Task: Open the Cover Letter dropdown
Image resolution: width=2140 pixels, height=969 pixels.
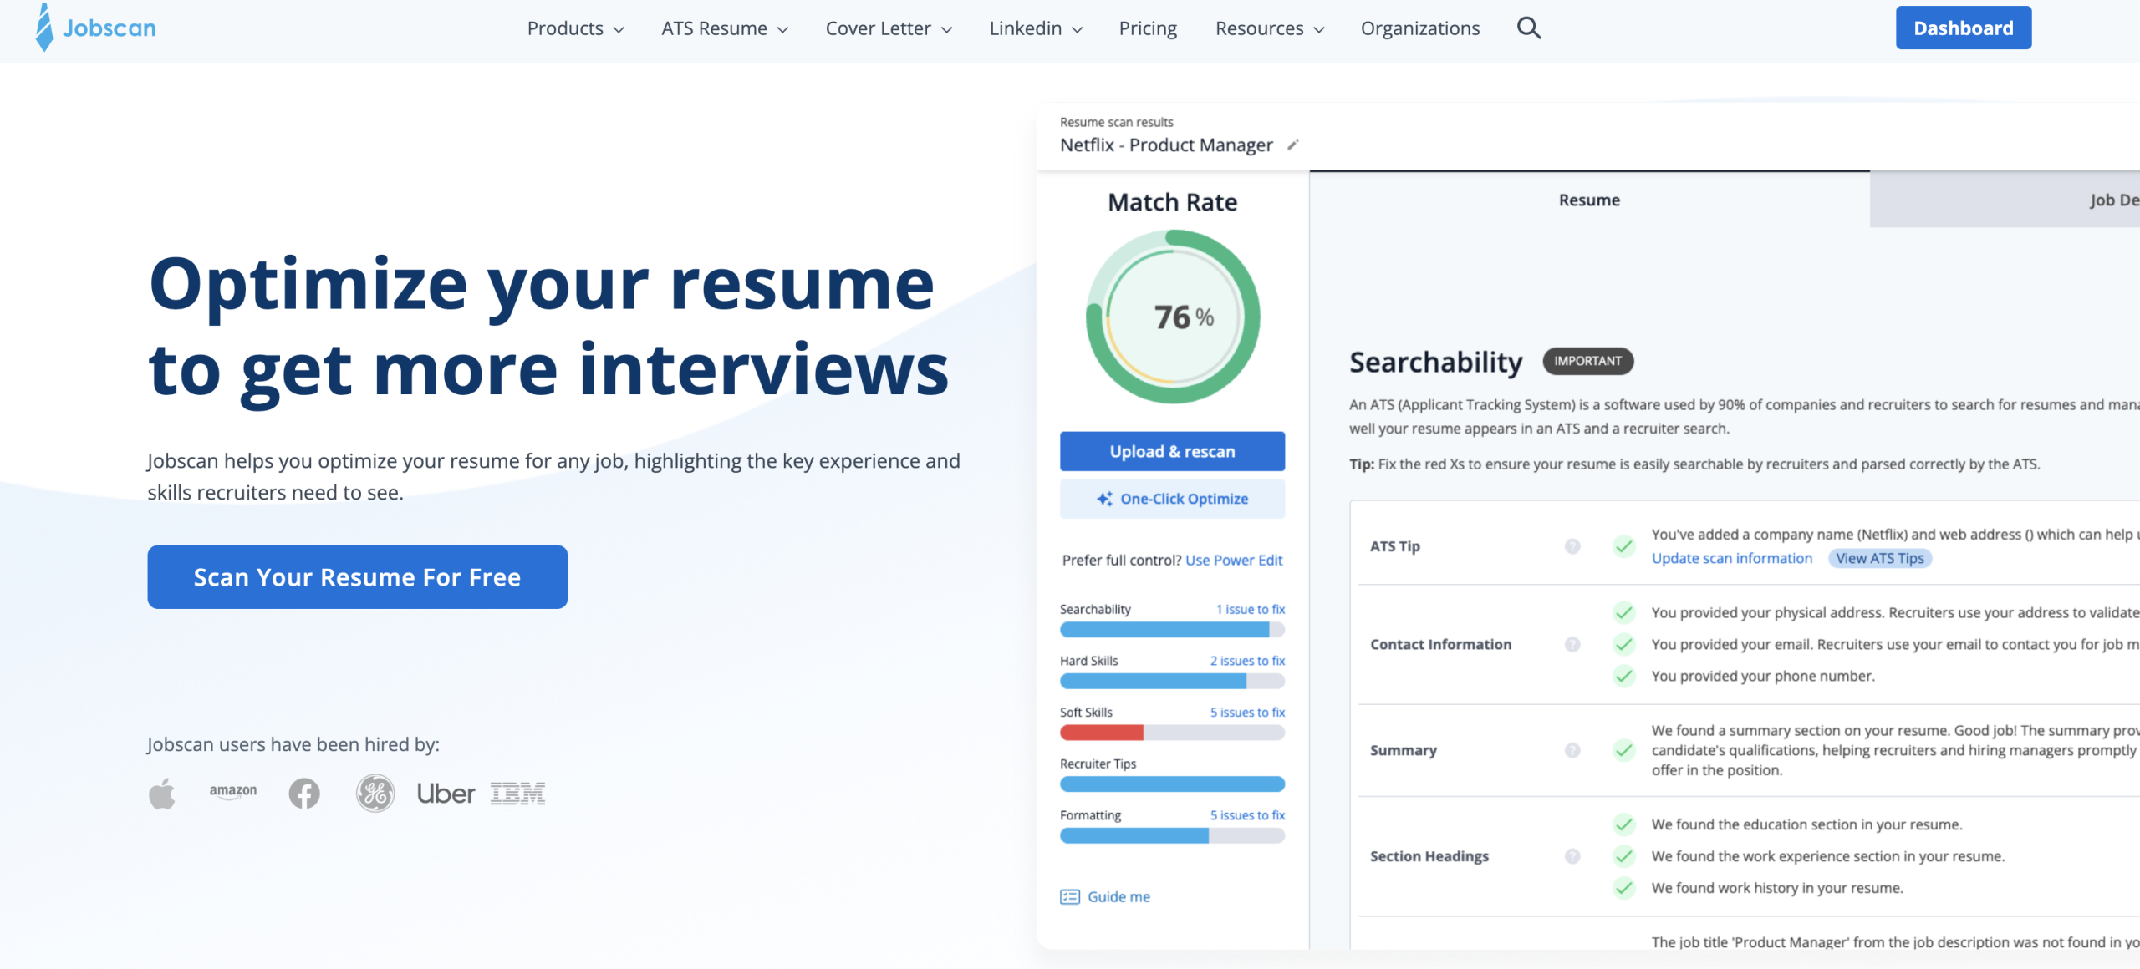Action: 889,28
